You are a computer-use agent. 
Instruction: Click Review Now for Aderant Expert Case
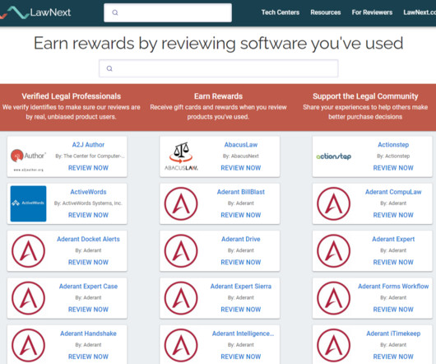coord(88,310)
